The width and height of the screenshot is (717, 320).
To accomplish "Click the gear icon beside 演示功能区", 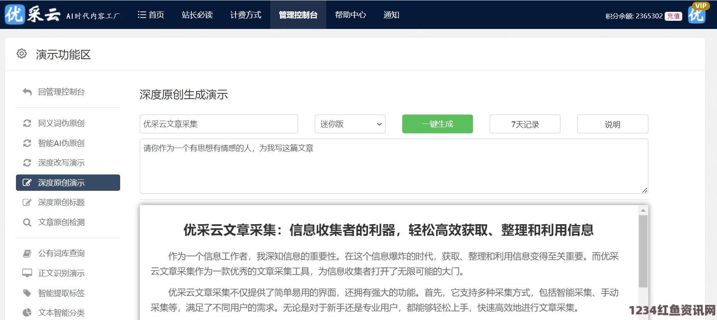I will coord(22,54).
